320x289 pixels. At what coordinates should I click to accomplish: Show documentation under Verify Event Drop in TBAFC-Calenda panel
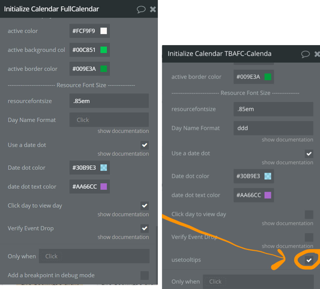click(x=287, y=246)
